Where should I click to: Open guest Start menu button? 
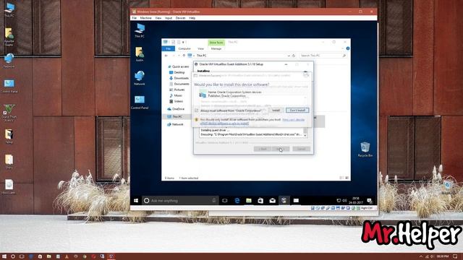pyautogui.click(x=136, y=201)
